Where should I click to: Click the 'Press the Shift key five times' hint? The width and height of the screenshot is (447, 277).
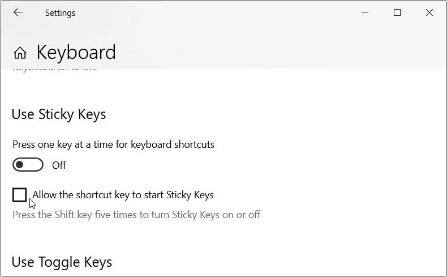pyautogui.click(x=136, y=215)
